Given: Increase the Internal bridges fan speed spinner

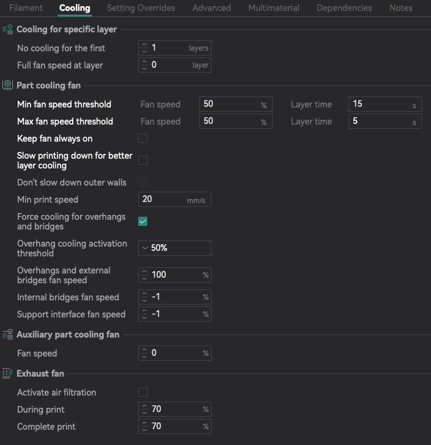Looking at the screenshot, I should click(x=144, y=294).
